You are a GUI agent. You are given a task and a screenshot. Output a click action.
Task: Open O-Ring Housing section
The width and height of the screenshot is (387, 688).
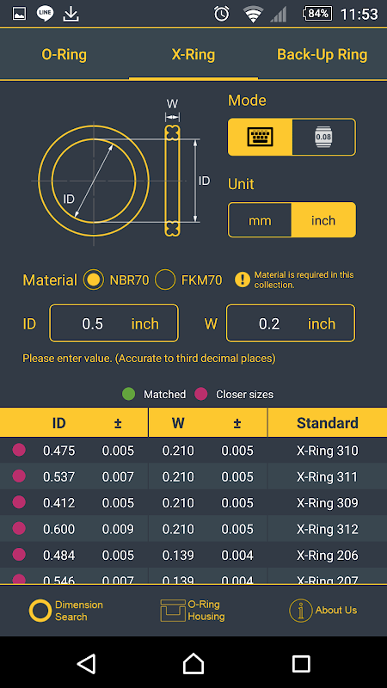(x=193, y=611)
